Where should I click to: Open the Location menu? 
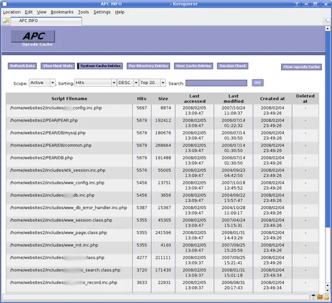(x=12, y=12)
